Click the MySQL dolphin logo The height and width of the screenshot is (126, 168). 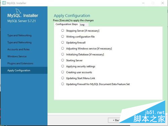click(18, 11)
